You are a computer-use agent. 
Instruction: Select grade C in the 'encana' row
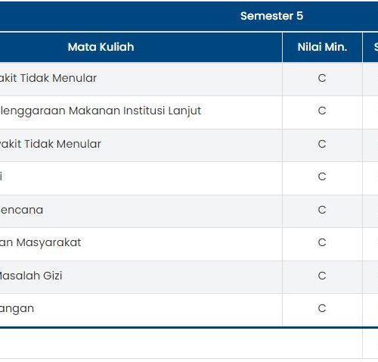(x=322, y=210)
